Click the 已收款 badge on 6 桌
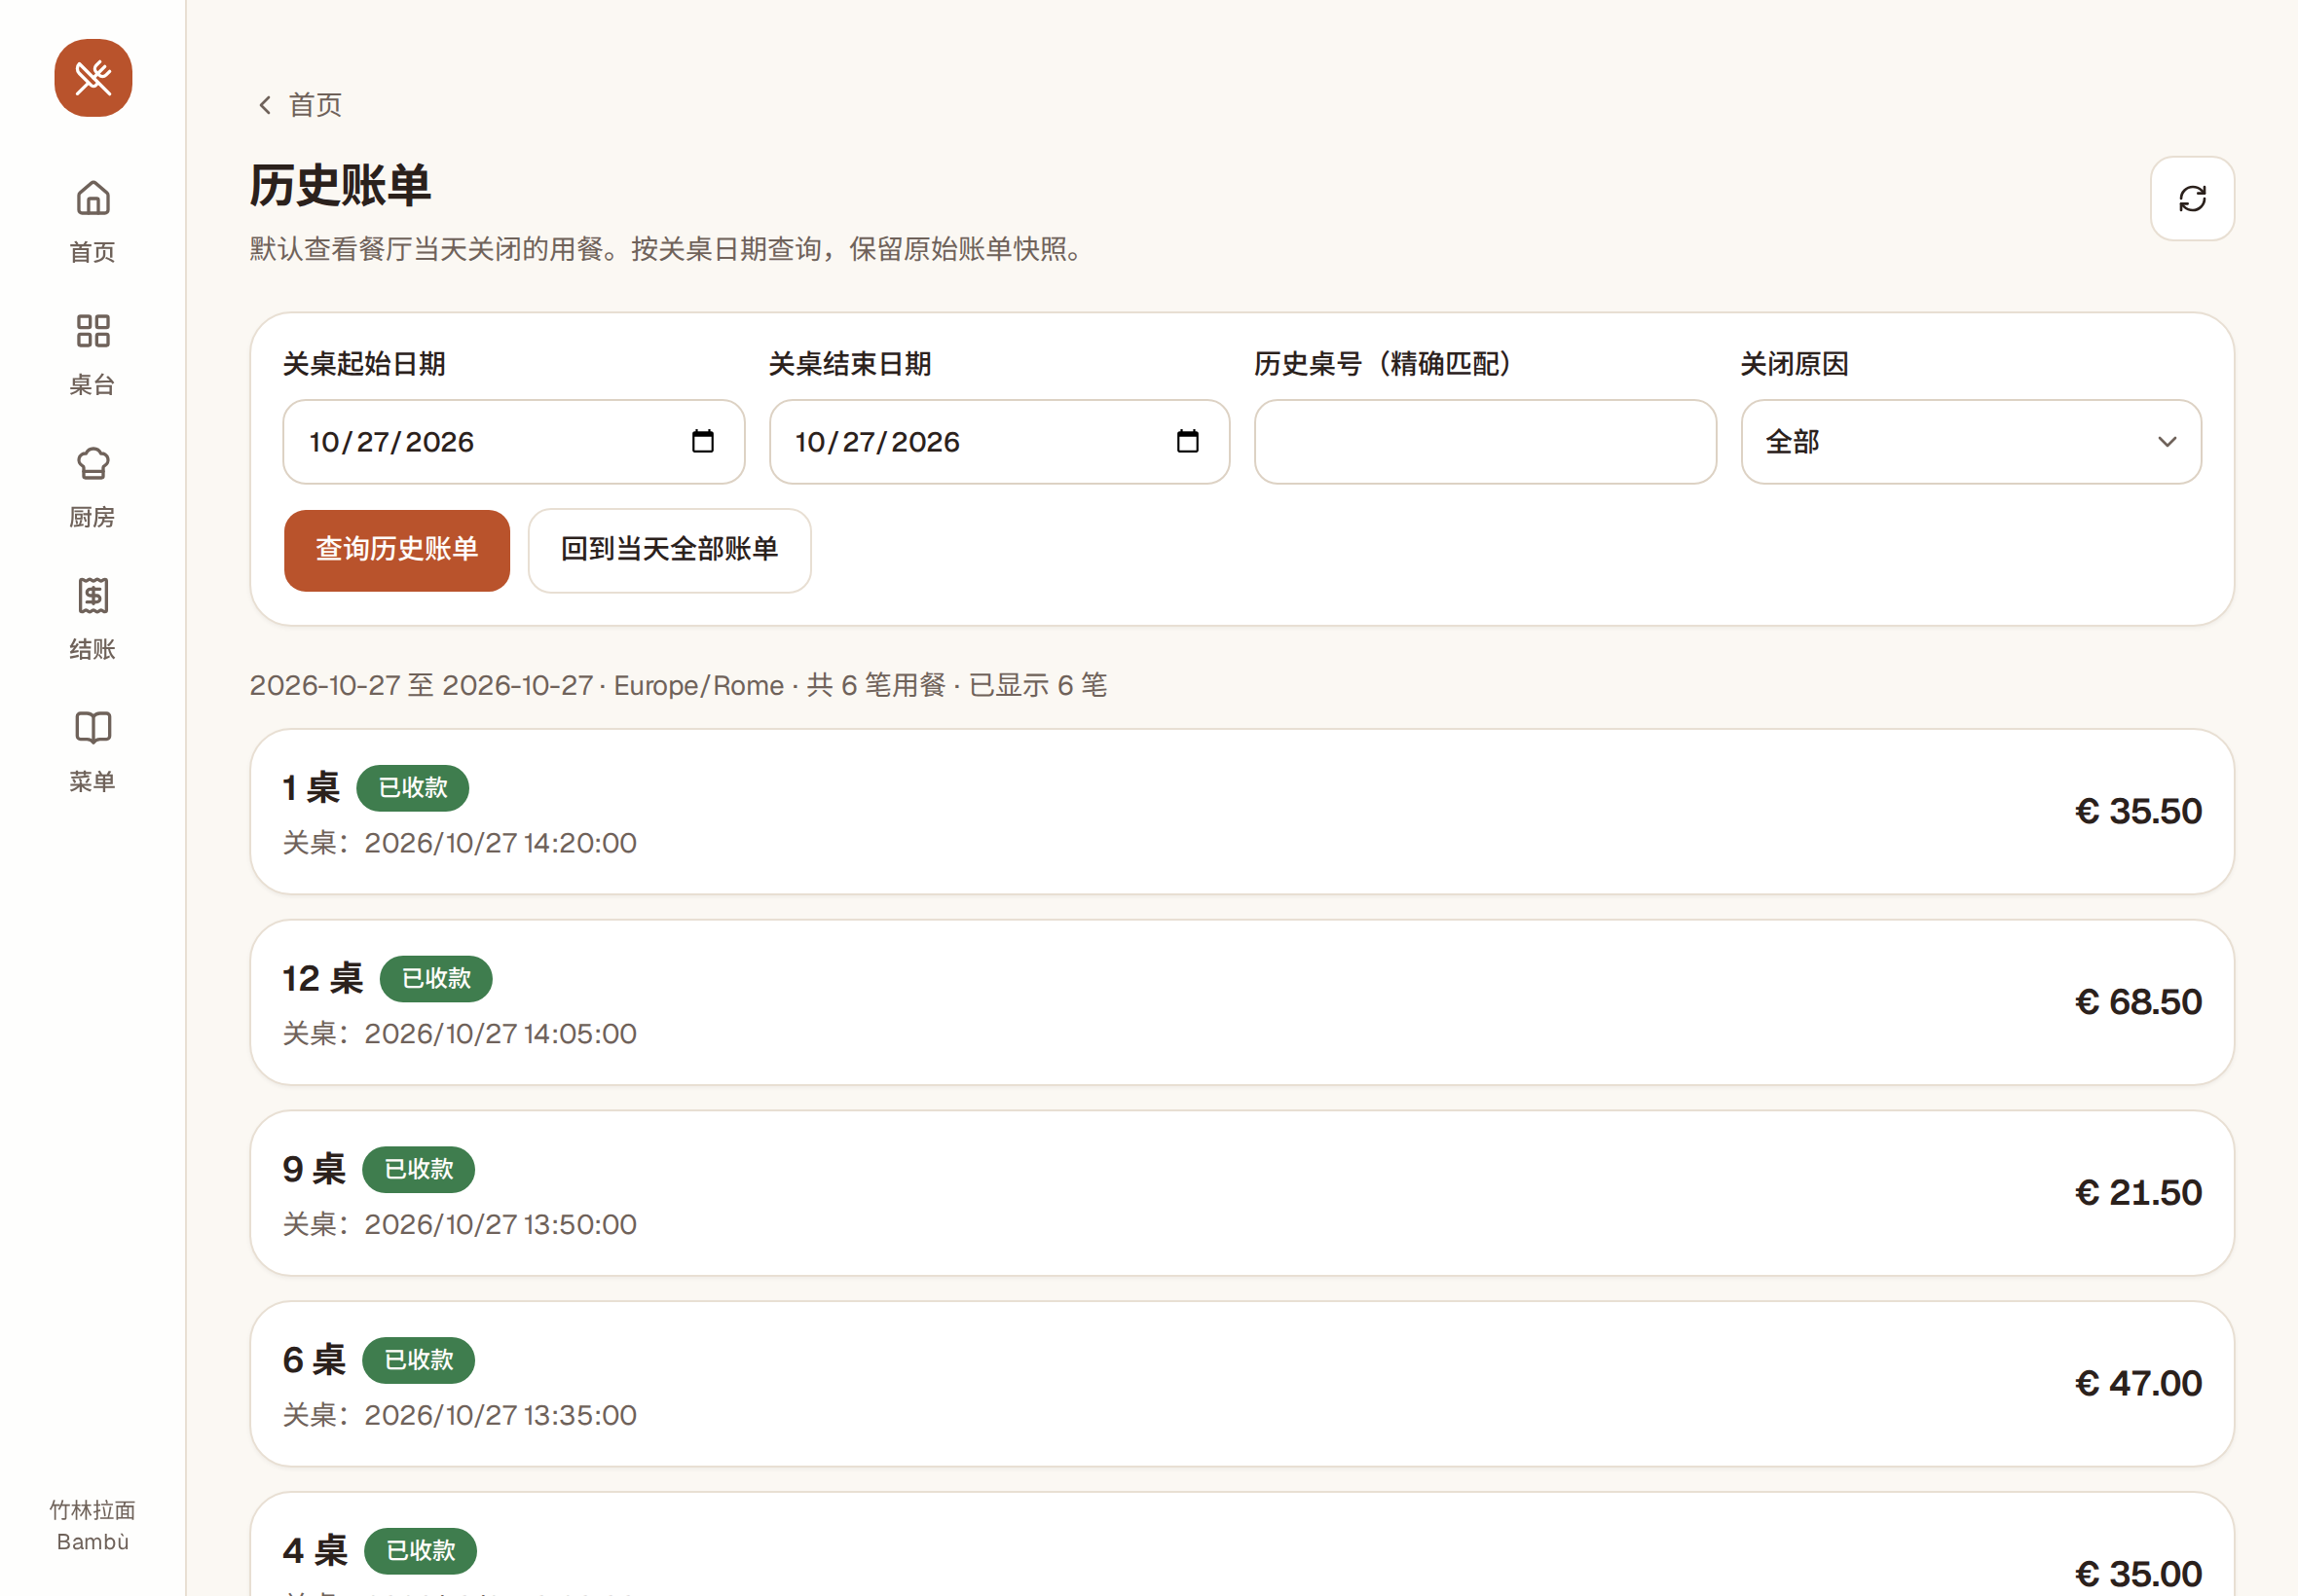This screenshot has height=1596, width=2298. tap(418, 1360)
